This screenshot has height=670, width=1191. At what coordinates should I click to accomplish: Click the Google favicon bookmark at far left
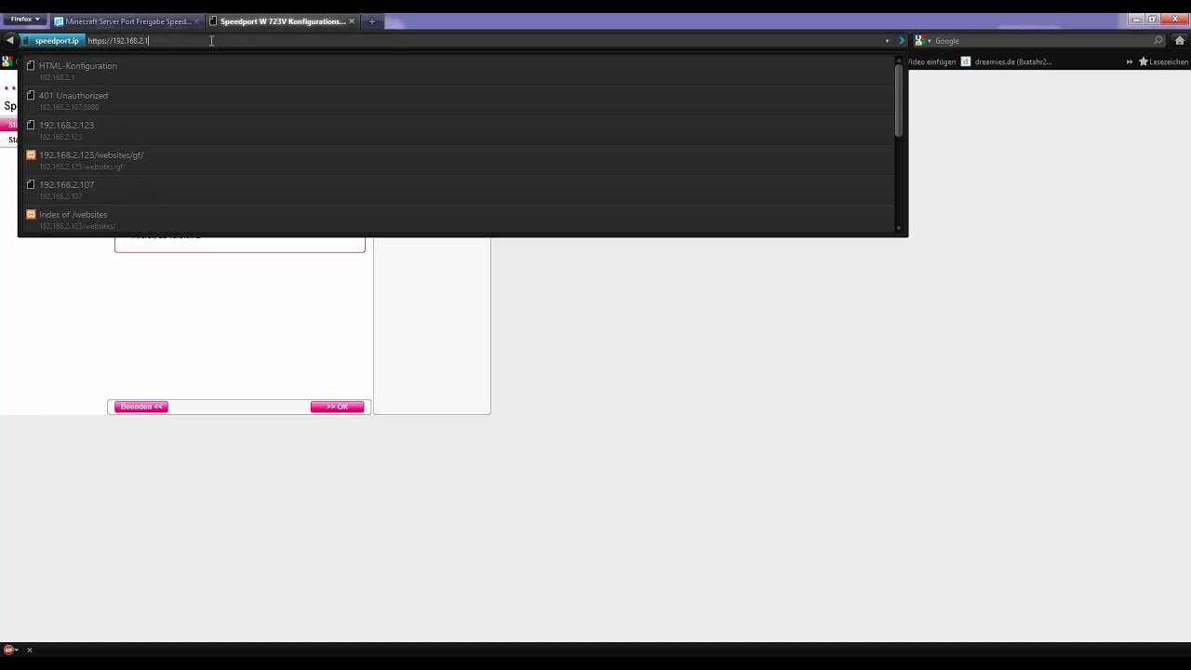point(7,61)
